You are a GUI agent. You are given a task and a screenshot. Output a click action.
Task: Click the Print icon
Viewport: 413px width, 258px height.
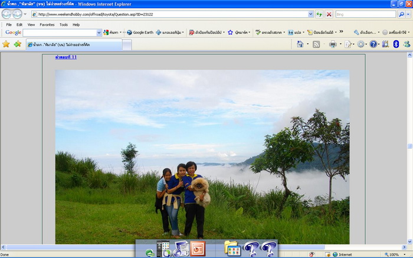point(332,44)
